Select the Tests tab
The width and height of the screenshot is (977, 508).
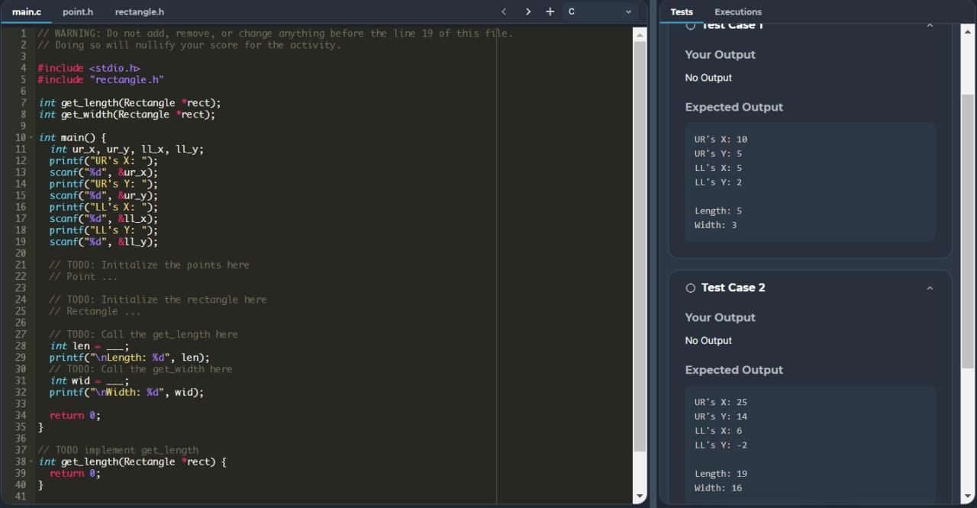point(682,11)
